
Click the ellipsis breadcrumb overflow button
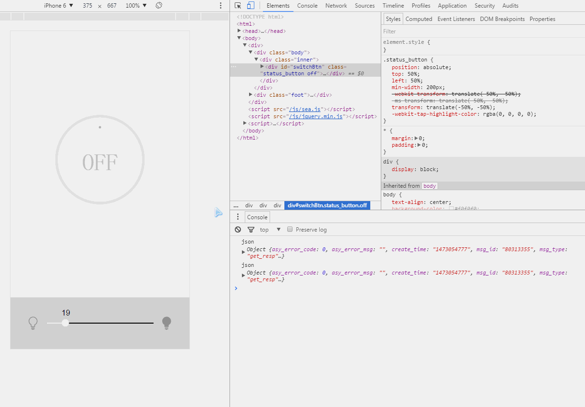click(236, 205)
